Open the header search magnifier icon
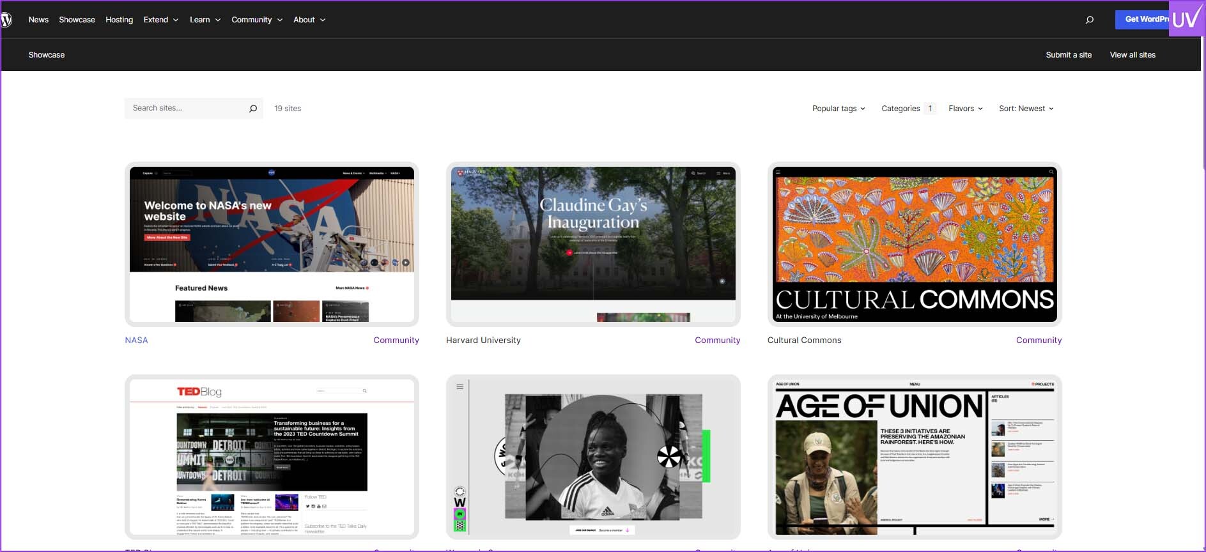The height and width of the screenshot is (552, 1206). (1090, 20)
